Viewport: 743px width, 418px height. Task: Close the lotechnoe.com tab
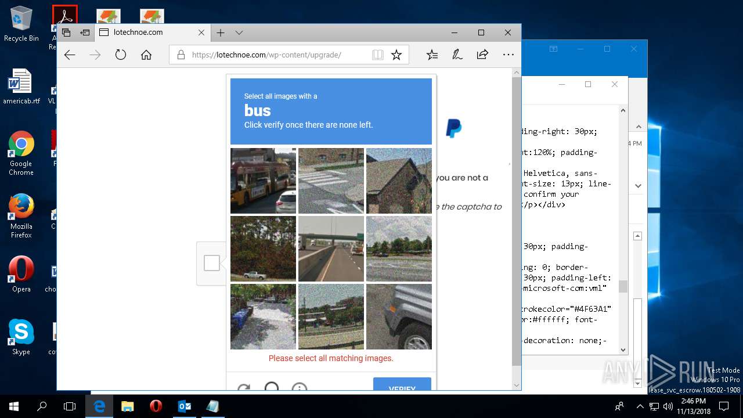[201, 33]
